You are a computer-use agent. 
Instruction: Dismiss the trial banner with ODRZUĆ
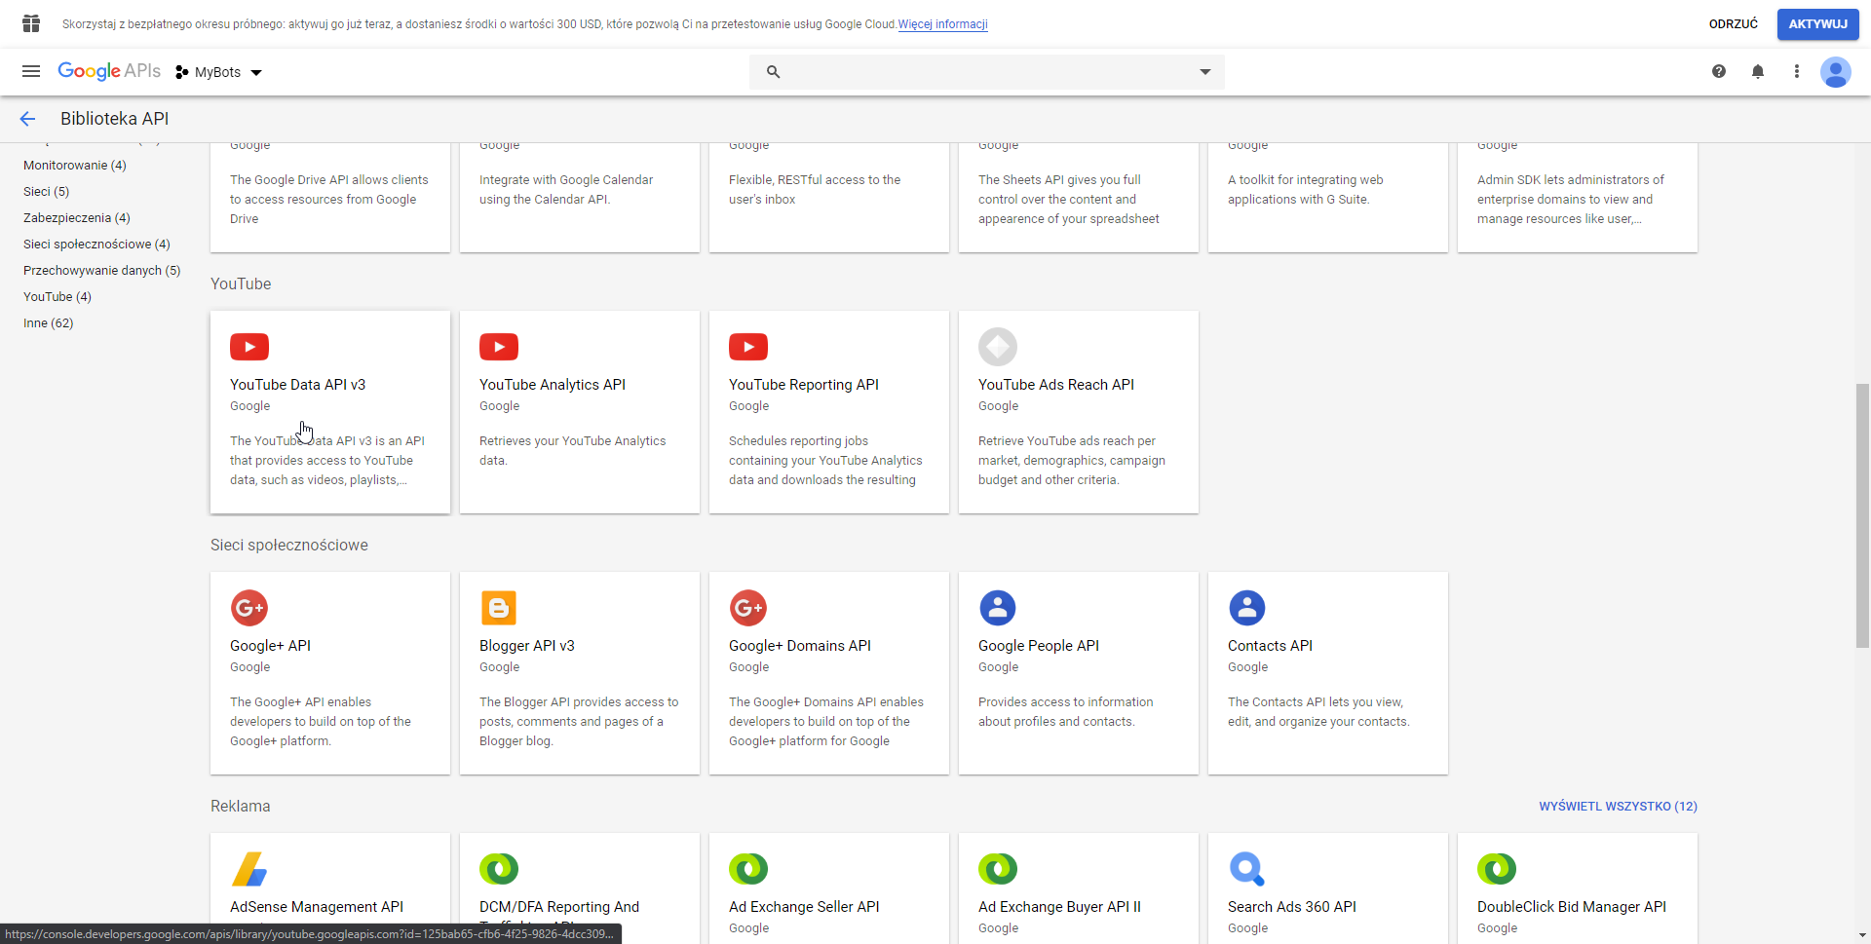(x=1733, y=24)
